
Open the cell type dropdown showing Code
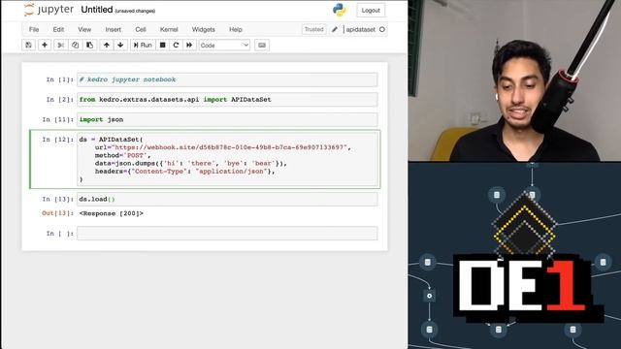pos(224,46)
